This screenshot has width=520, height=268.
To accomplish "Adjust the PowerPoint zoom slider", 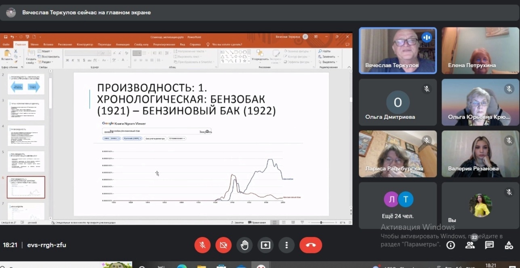I will [322, 222].
